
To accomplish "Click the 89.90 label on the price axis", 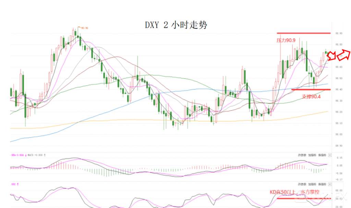I will [x=339, y=146].
